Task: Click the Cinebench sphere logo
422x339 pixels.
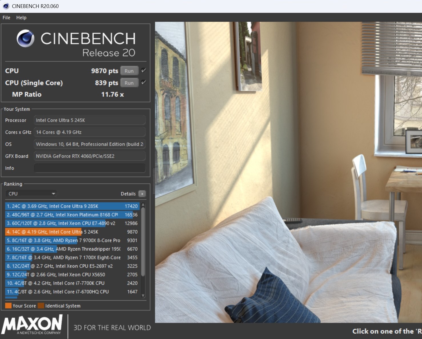Action: tap(25, 38)
